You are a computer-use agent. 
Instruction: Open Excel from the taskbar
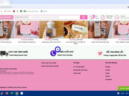coord(12,93)
